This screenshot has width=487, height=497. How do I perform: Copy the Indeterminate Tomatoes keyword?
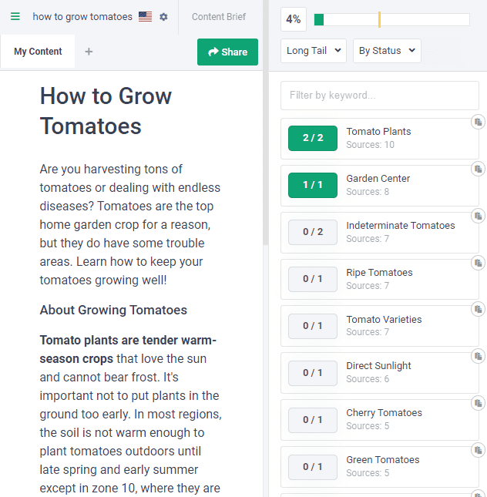pos(478,216)
